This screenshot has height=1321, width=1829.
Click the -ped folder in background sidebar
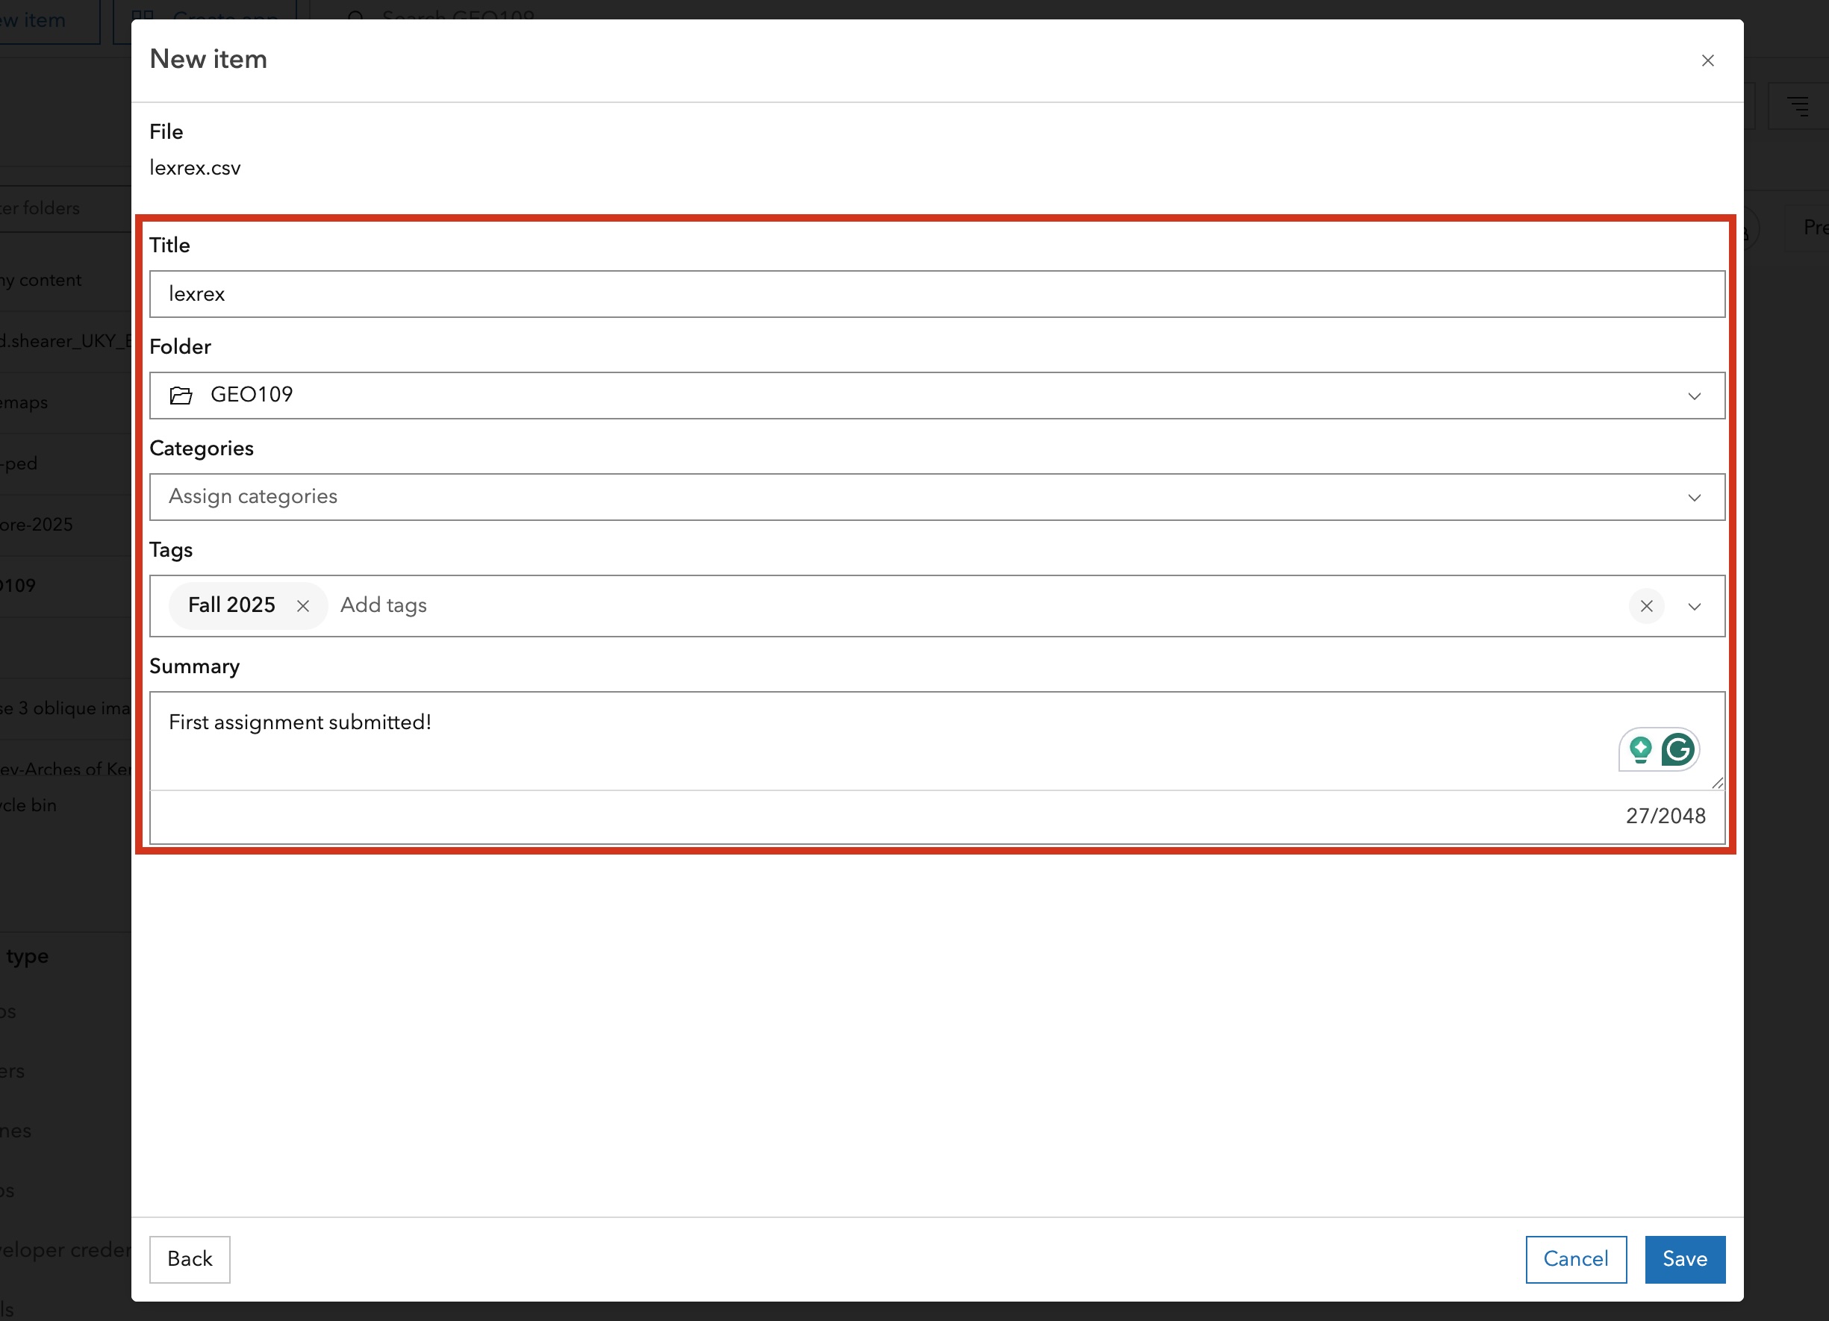click(x=19, y=463)
